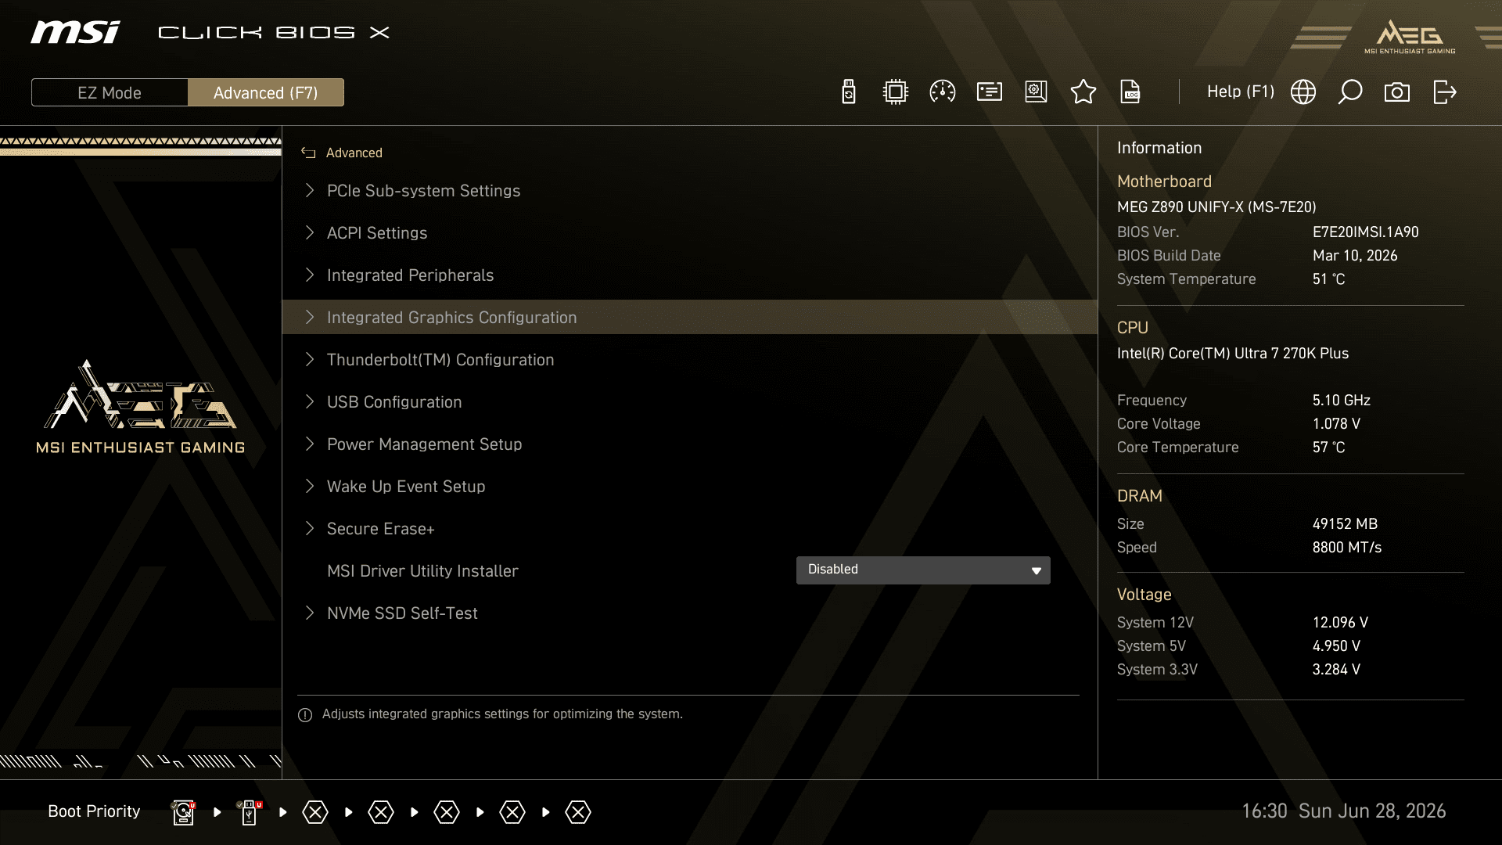
Task: Expand Integrated Peripherals
Action: (689, 275)
